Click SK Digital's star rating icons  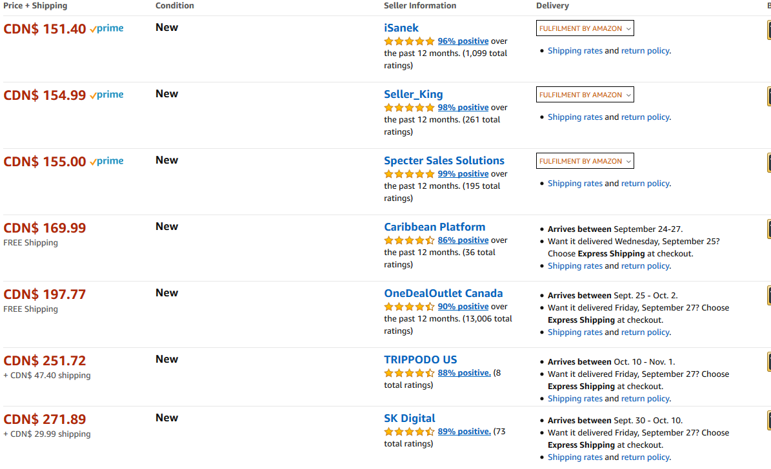[x=409, y=432]
